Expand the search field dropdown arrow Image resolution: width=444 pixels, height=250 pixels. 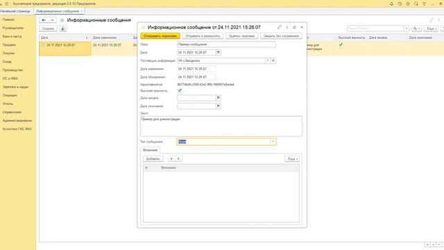(407, 28)
